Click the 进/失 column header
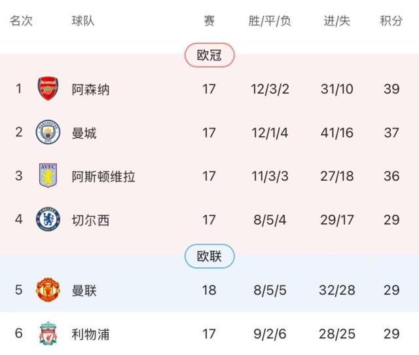The image size is (419, 355). (337, 21)
